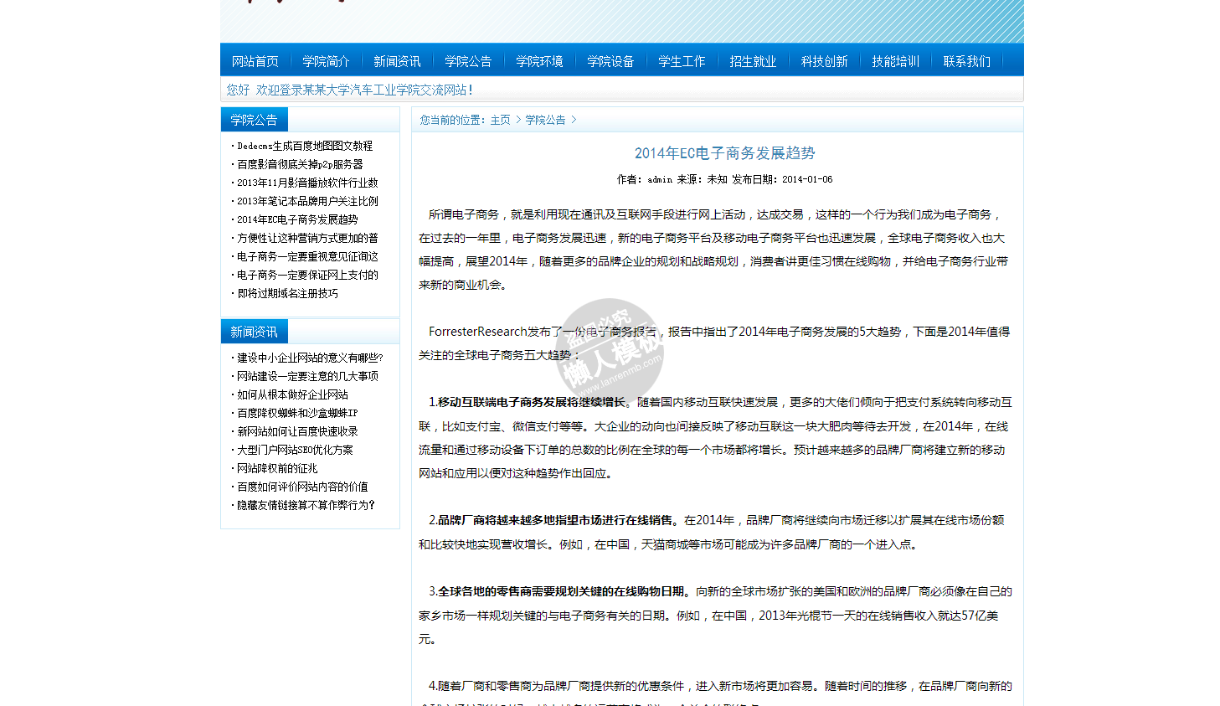Click the 学院环境 navigation item
Viewport: 1220px width, 706px height.
[539, 61]
